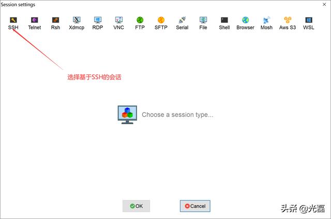The height and width of the screenshot is (219, 331).
Task: Open the Xdmcp session option
Action: click(x=77, y=23)
